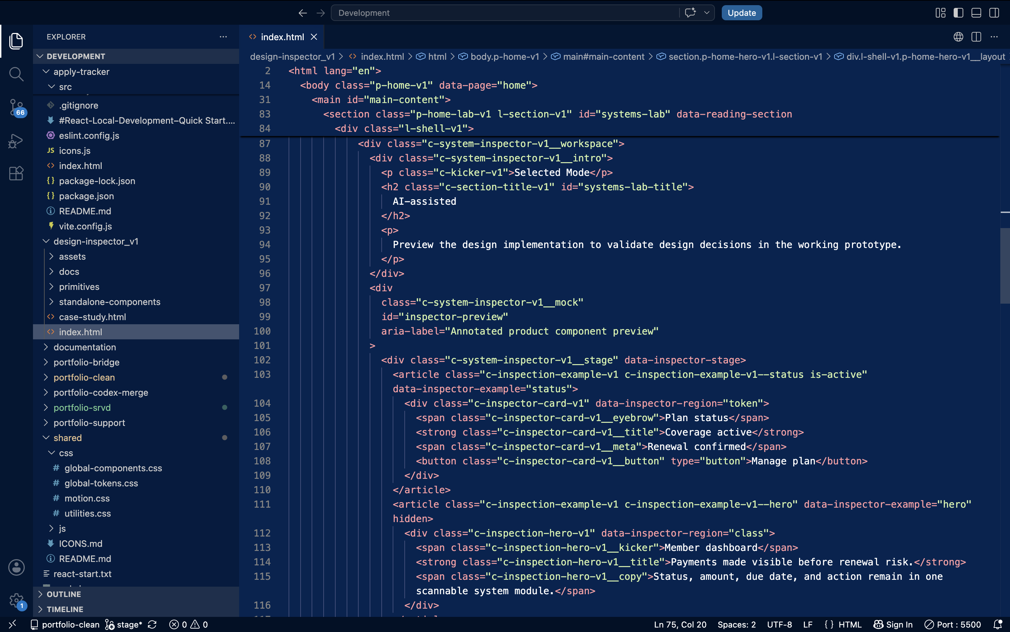Collapse the apply-tracker folder
The width and height of the screenshot is (1010, 632).
coord(136,71)
